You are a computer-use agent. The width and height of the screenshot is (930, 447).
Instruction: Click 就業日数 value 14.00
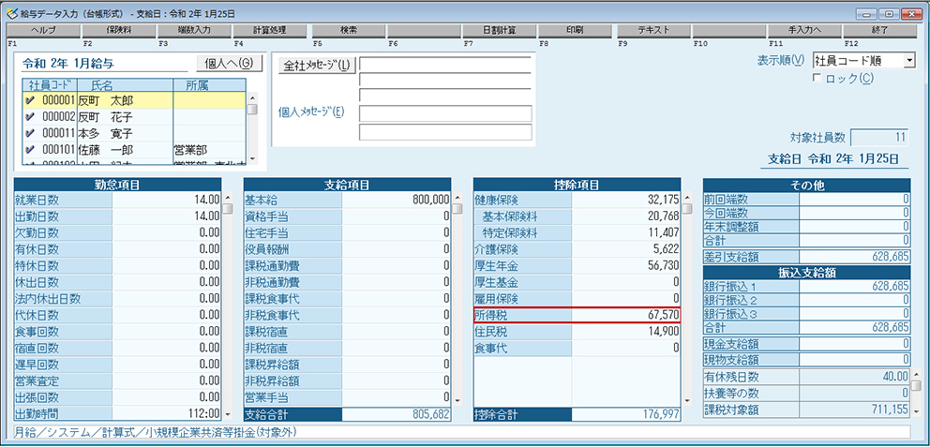point(167,200)
